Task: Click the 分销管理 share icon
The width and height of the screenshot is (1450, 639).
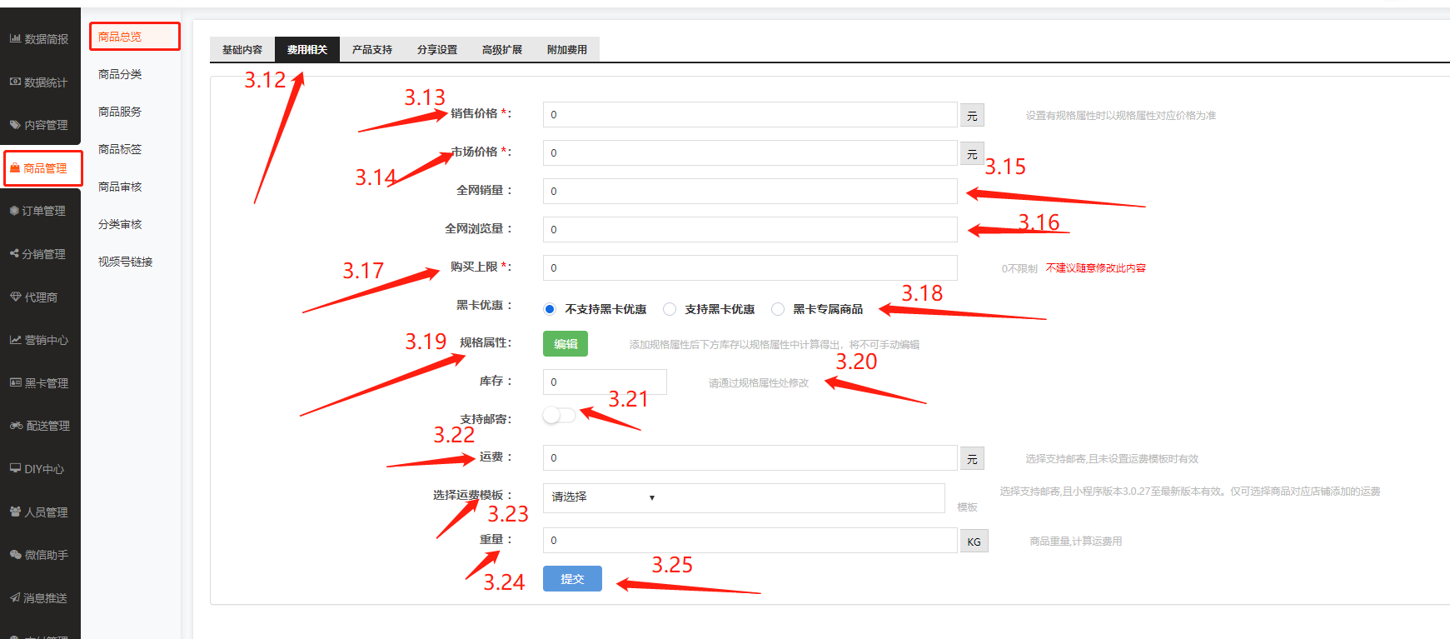Action: [14, 254]
